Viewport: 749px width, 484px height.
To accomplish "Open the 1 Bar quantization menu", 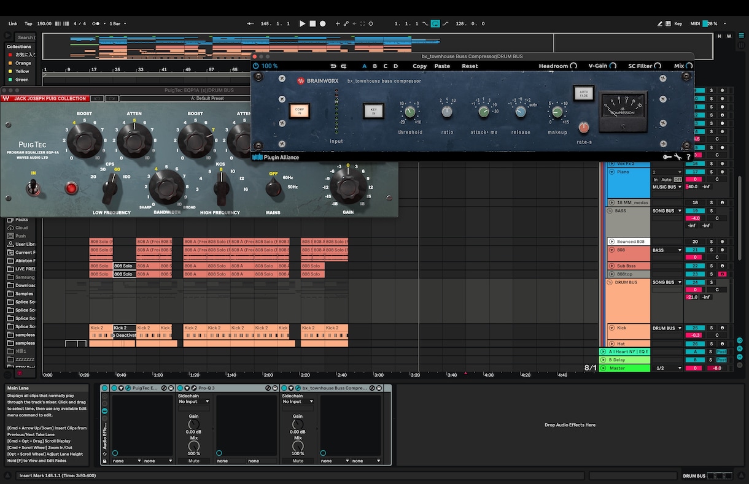I will coord(118,24).
